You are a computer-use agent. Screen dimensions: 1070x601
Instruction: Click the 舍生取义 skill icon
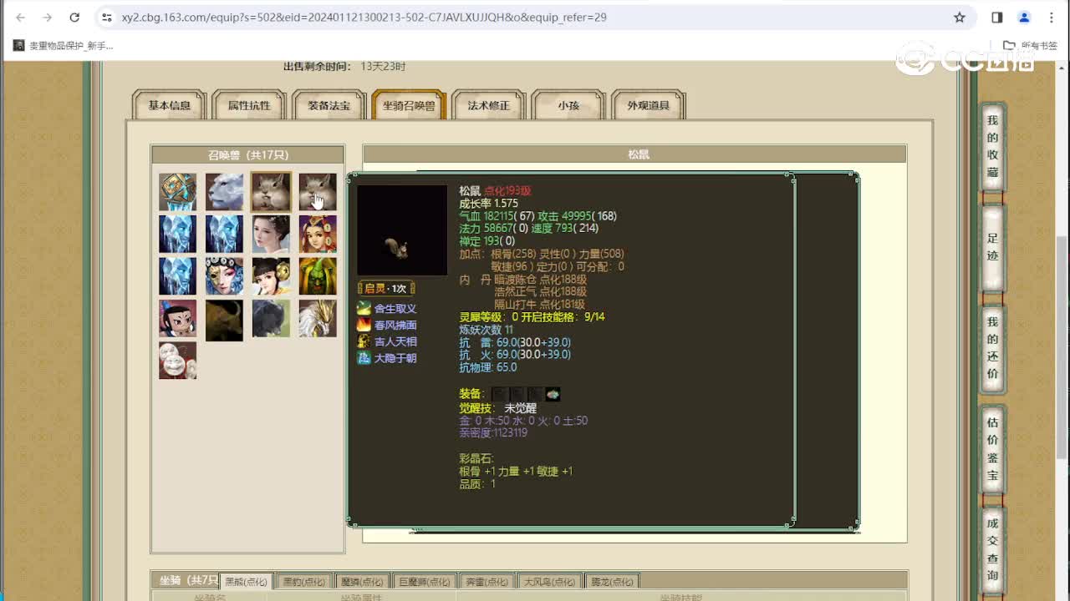point(364,308)
